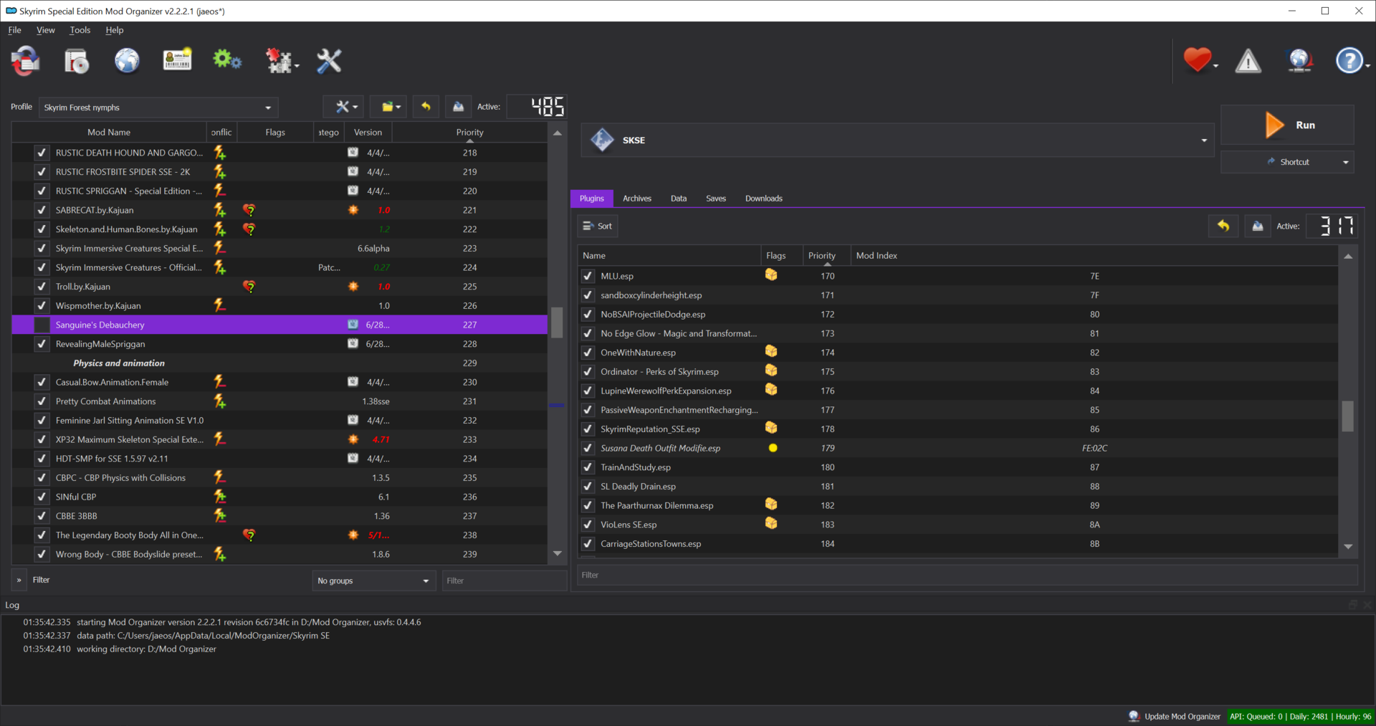Click ViolLens SE.esp archive flag icon
Screen dimensions: 1376x726
tap(771, 524)
